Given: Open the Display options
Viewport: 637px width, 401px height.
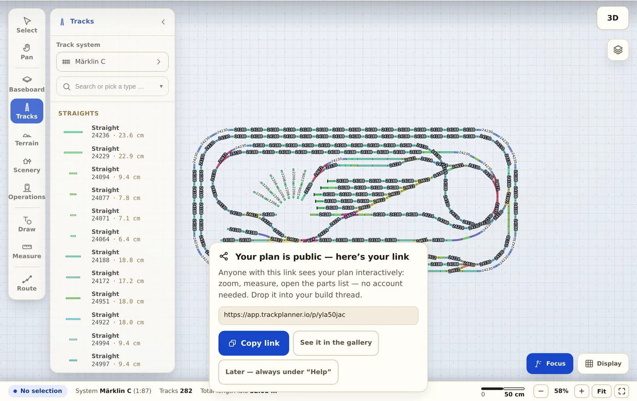Looking at the screenshot, I should (603, 364).
